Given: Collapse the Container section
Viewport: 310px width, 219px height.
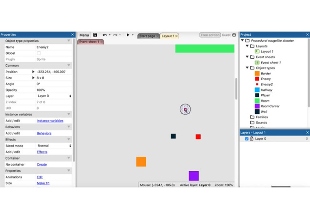Looking at the screenshot, I should (x=69, y=158).
